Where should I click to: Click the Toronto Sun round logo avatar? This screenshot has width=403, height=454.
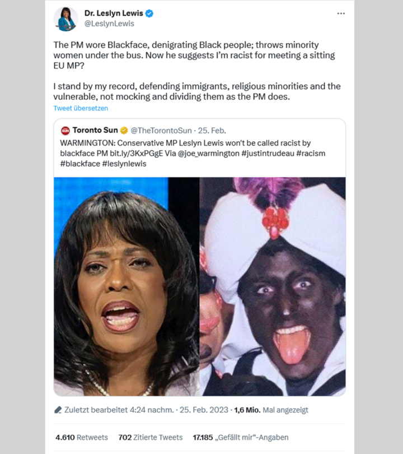(x=65, y=131)
